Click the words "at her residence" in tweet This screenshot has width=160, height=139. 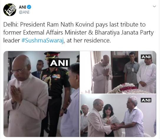[89, 40]
